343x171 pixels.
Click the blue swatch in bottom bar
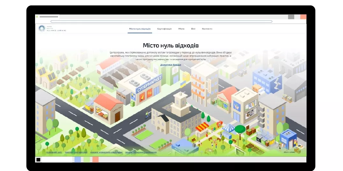tap(77, 160)
